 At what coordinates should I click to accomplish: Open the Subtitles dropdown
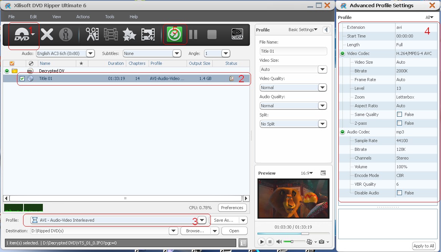click(x=177, y=53)
